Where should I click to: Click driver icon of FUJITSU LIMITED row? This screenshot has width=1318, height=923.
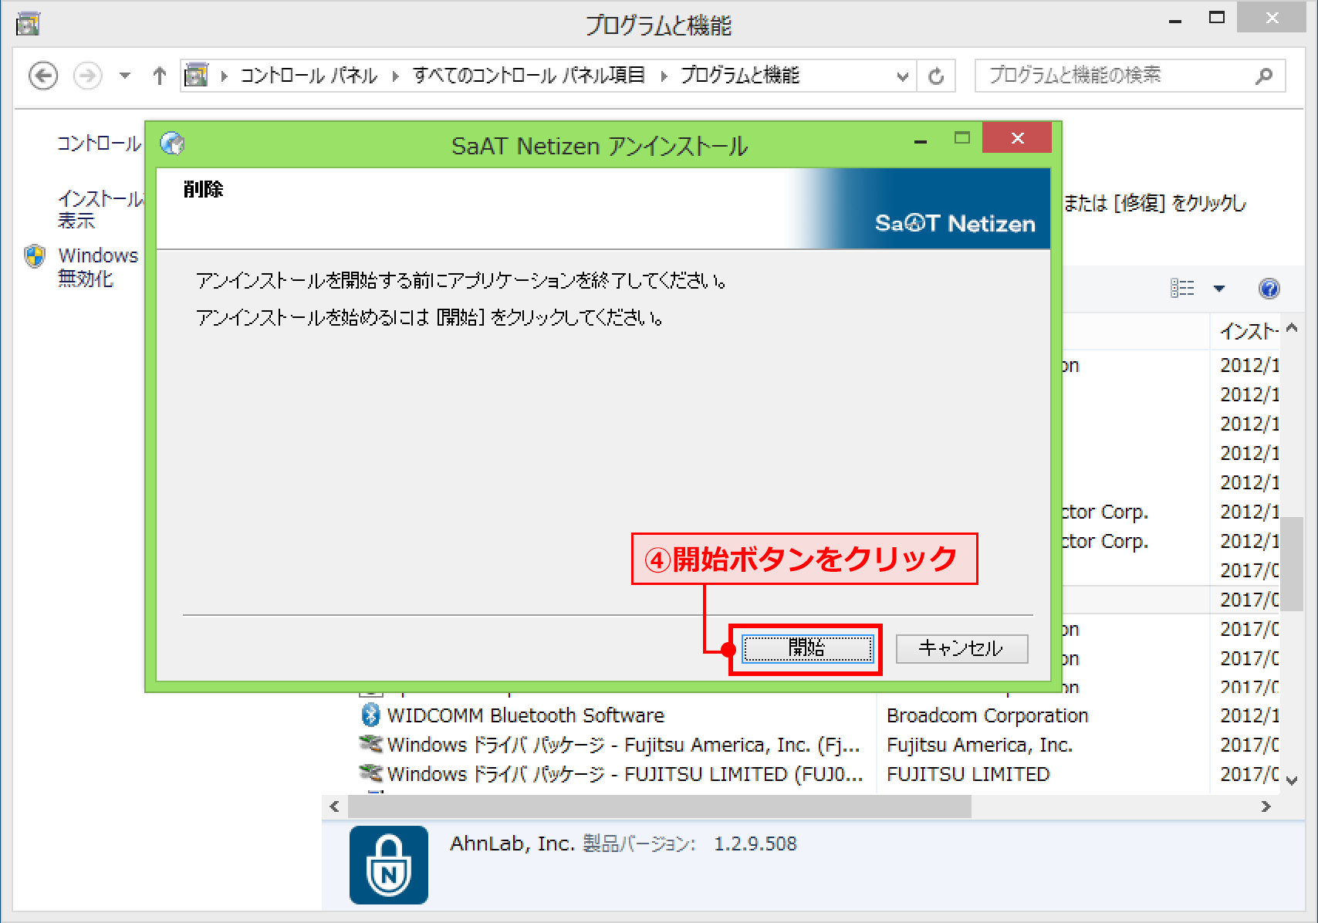(371, 773)
